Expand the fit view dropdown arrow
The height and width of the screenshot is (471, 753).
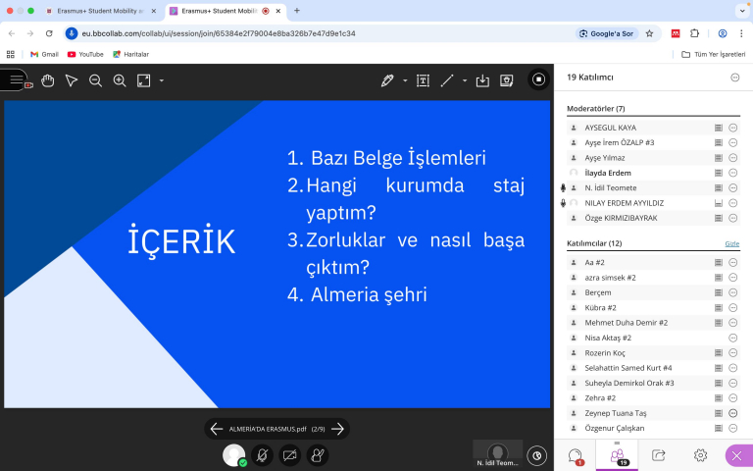162,80
